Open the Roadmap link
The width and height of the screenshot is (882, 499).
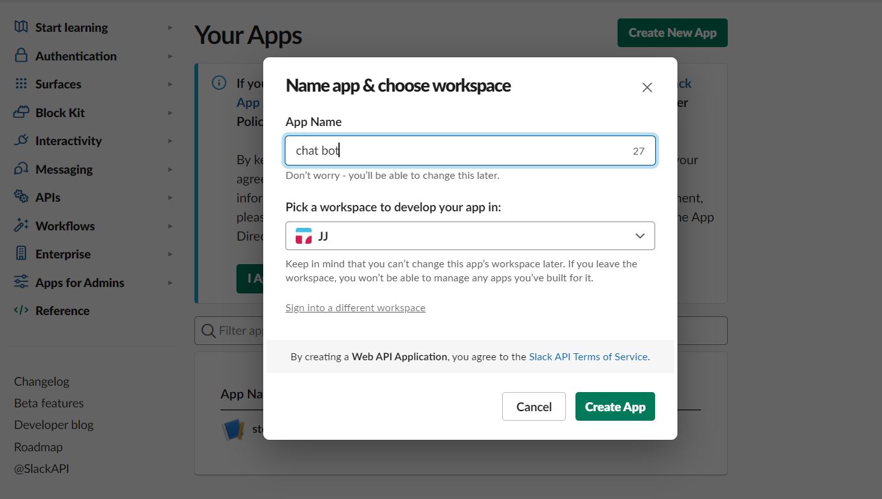coord(38,447)
